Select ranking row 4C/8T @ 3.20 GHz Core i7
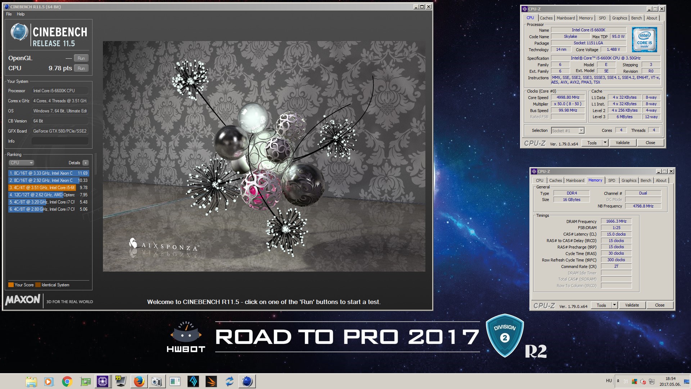Viewport: 691px width, 389px height. point(48,202)
